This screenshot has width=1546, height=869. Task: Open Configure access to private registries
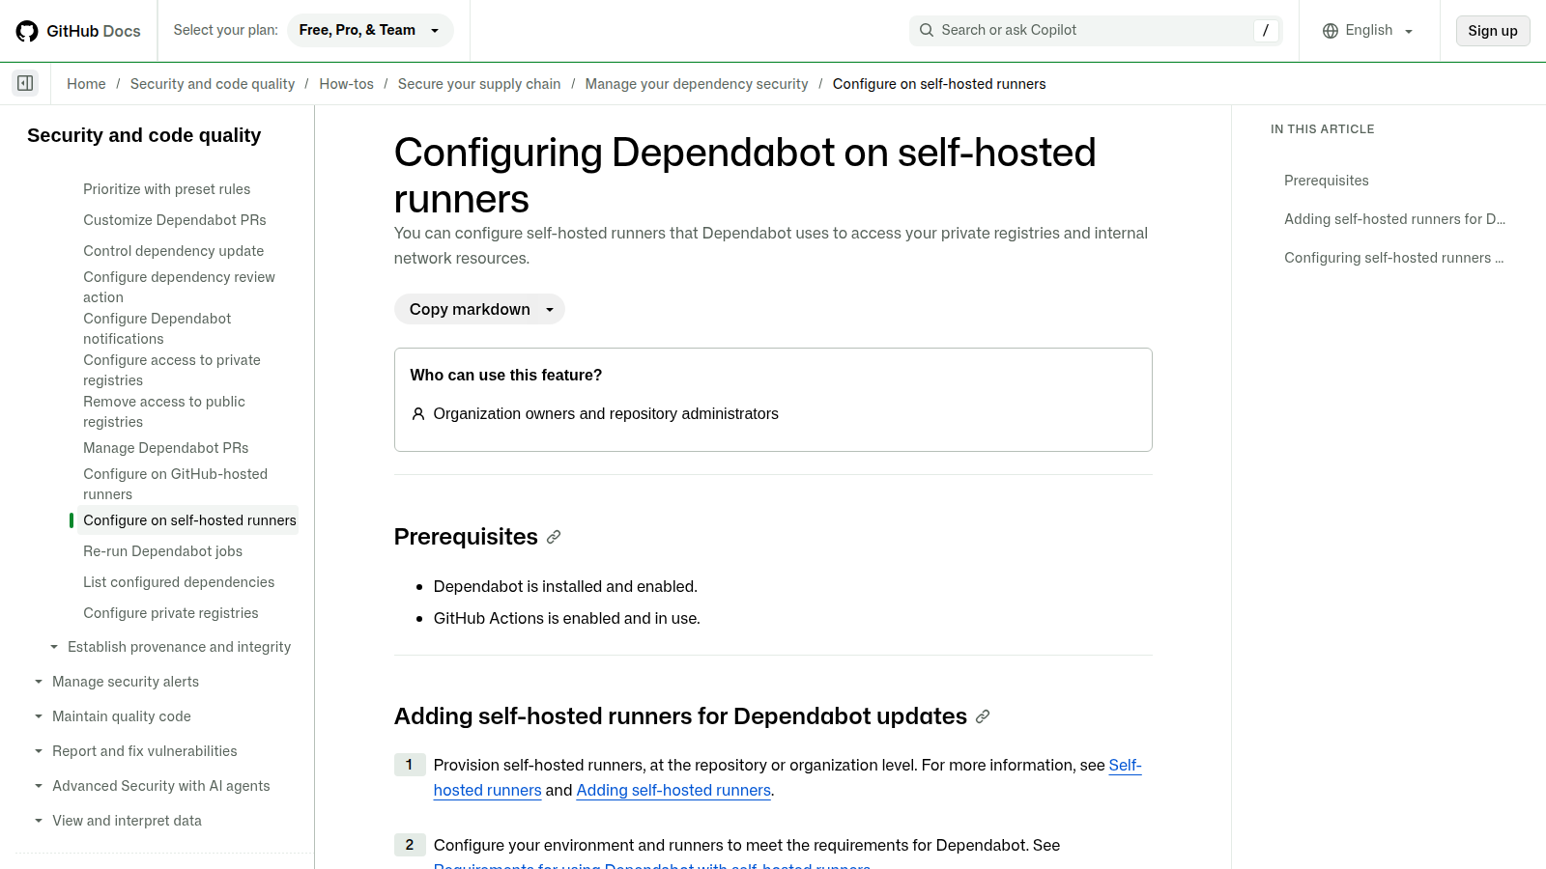(x=172, y=370)
